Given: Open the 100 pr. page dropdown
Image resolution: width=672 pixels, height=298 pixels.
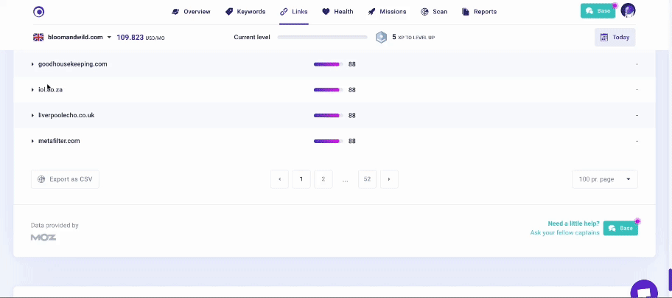Looking at the screenshot, I should coord(604,179).
